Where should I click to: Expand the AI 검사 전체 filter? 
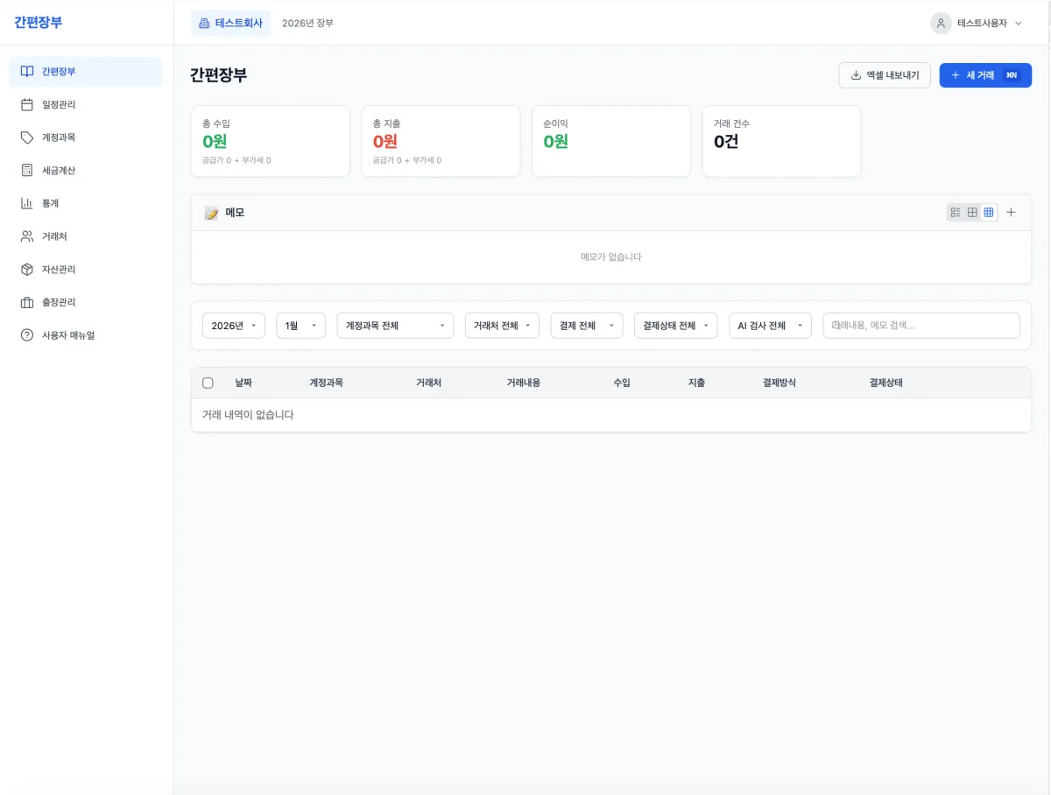[x=770, y=326]
